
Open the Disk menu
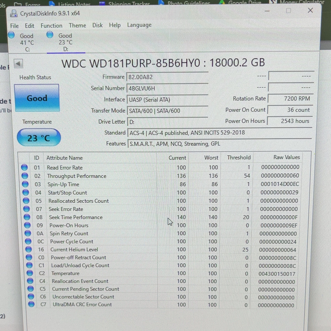pos(97,25)
